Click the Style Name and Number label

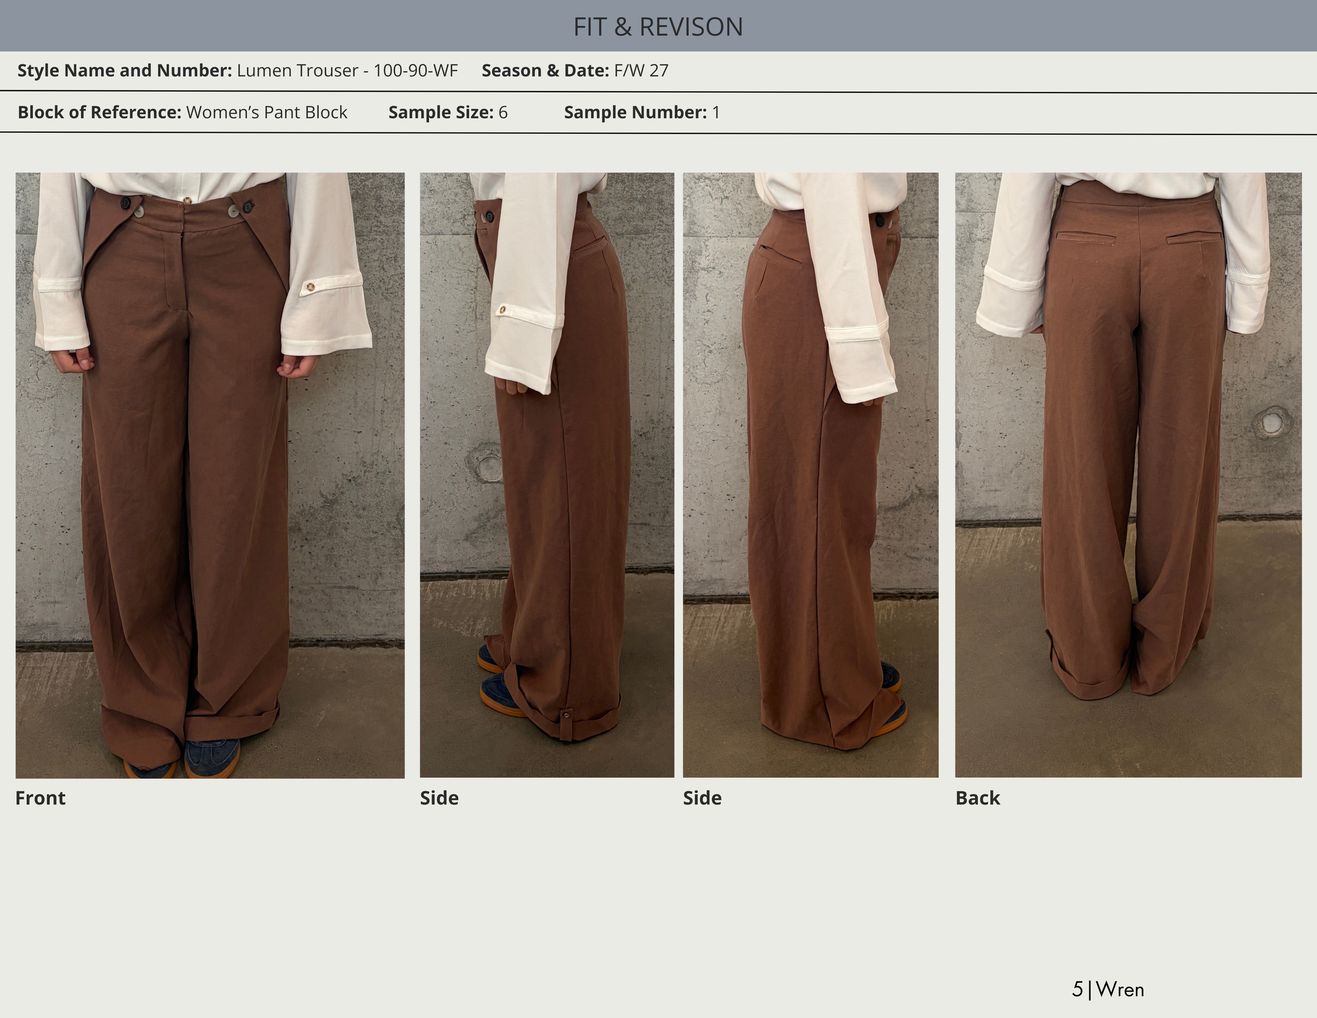coord(124,71)
